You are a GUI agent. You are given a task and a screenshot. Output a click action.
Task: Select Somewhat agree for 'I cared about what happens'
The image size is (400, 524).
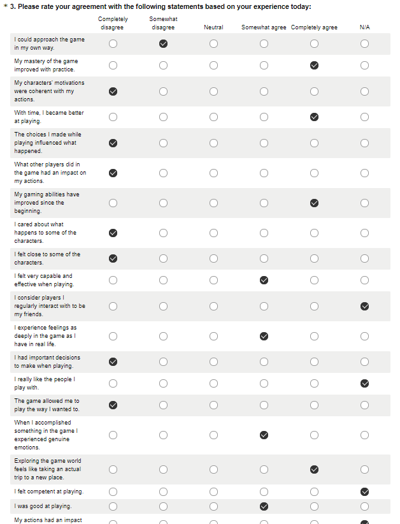pos(264,233)
